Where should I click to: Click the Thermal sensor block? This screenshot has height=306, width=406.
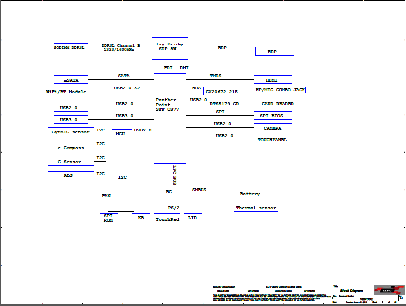click(256, 207)
